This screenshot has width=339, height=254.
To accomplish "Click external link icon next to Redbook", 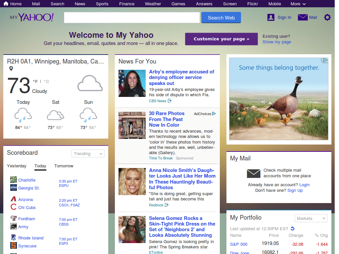I will [167, 205].
